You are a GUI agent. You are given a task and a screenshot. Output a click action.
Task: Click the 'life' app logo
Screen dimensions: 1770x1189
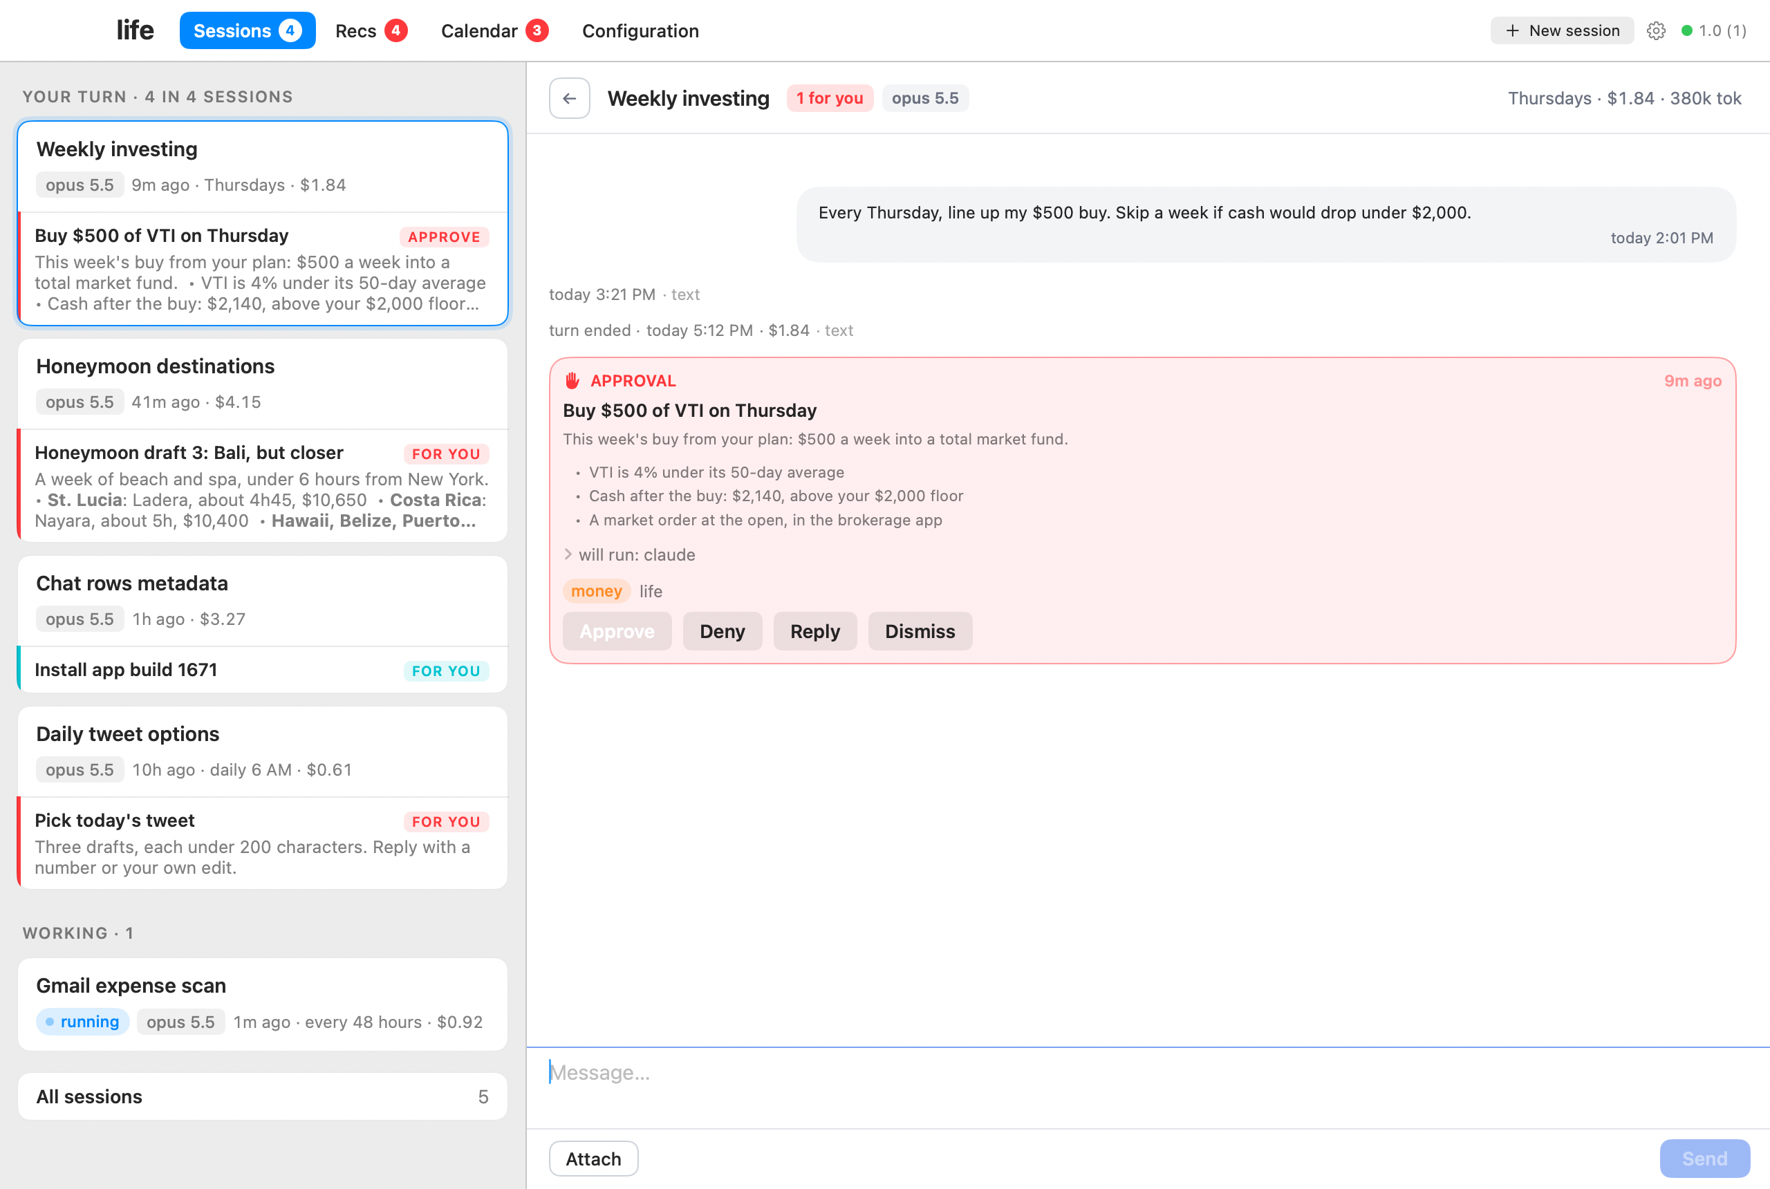135,30
